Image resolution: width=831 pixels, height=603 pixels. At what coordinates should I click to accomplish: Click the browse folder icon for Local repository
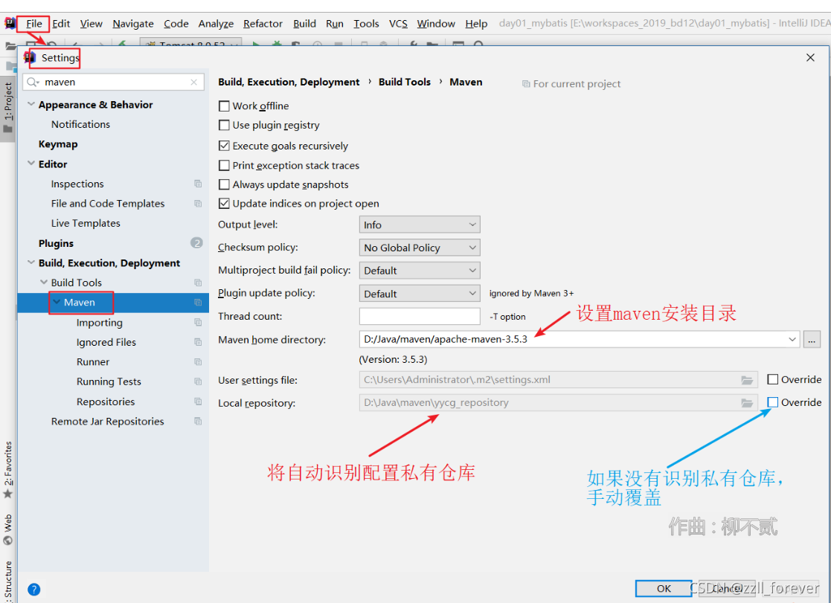pyautogui.click(x=747, y=403)
